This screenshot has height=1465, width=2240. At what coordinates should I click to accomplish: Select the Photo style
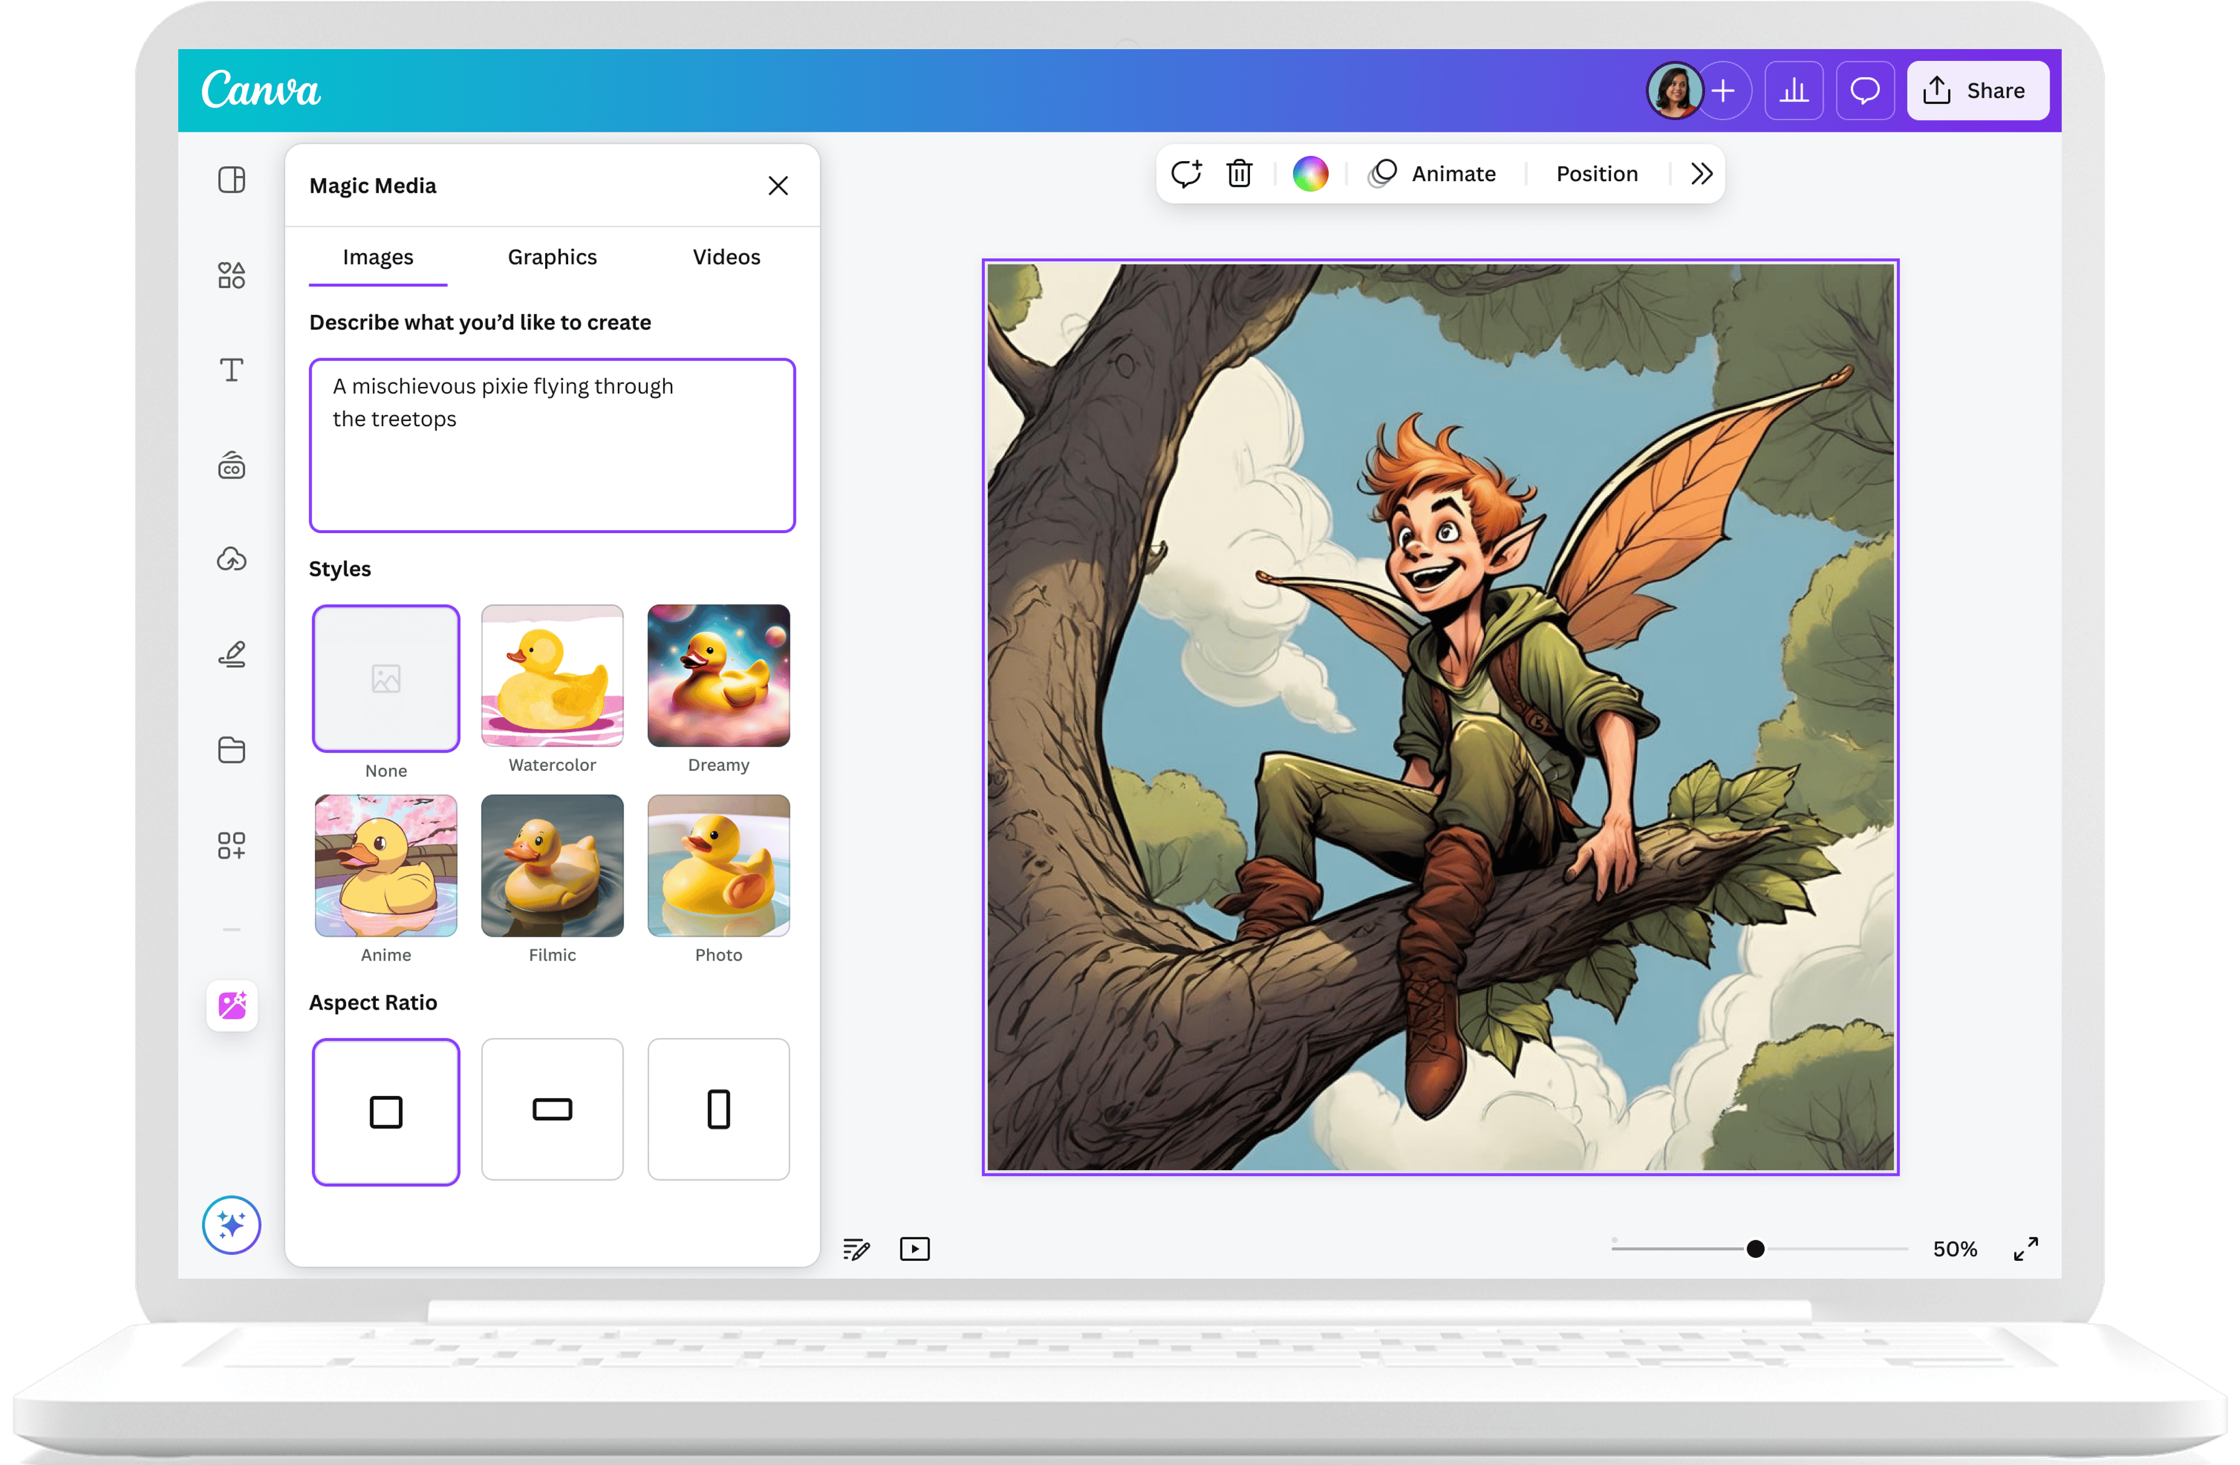pos(719,866)
